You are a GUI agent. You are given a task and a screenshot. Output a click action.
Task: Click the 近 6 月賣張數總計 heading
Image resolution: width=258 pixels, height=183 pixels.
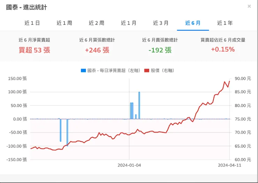point(160,40)
